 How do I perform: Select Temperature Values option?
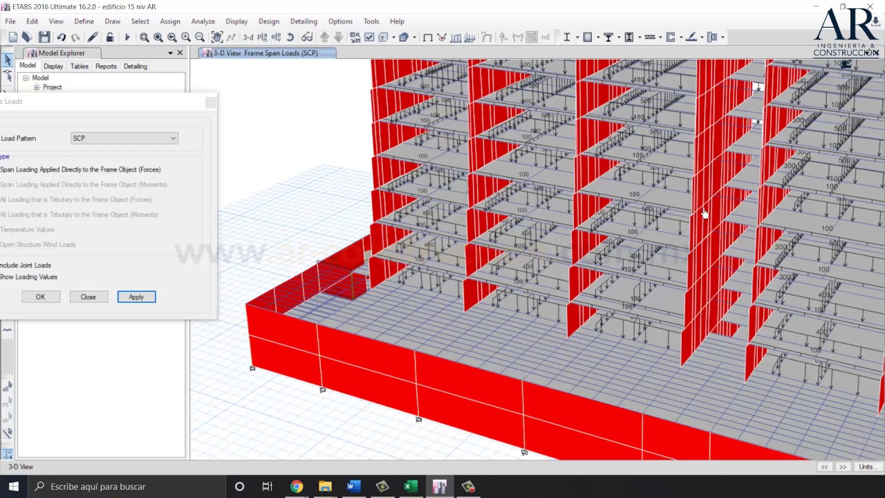[x=27, y=230]
